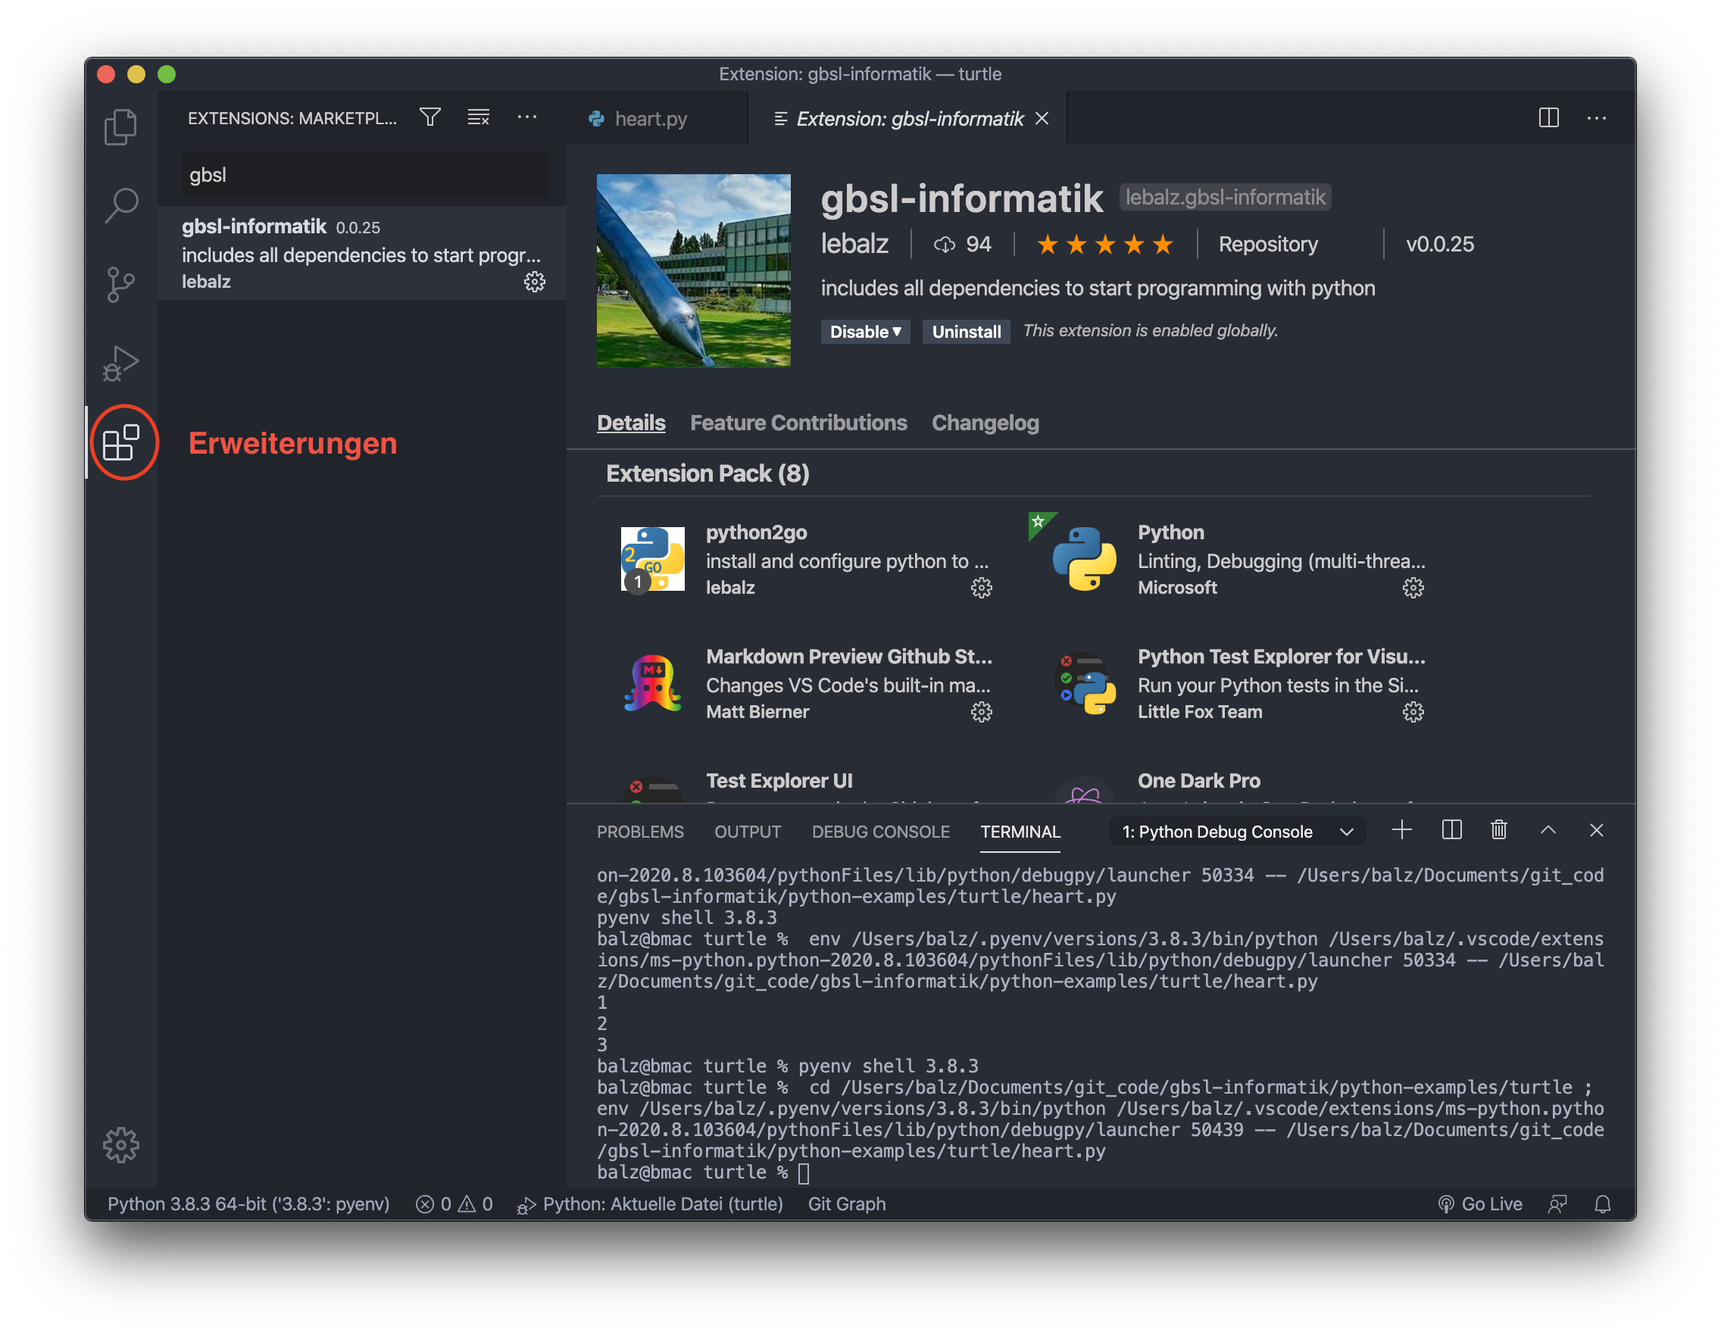Switch to Feature Contributions tab
Screen dimensions: 1721x1333
pos(798,423)
